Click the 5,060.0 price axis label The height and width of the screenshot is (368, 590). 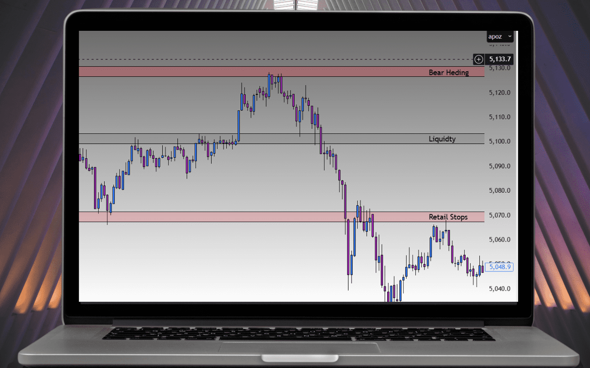click(x=500, y=240)
